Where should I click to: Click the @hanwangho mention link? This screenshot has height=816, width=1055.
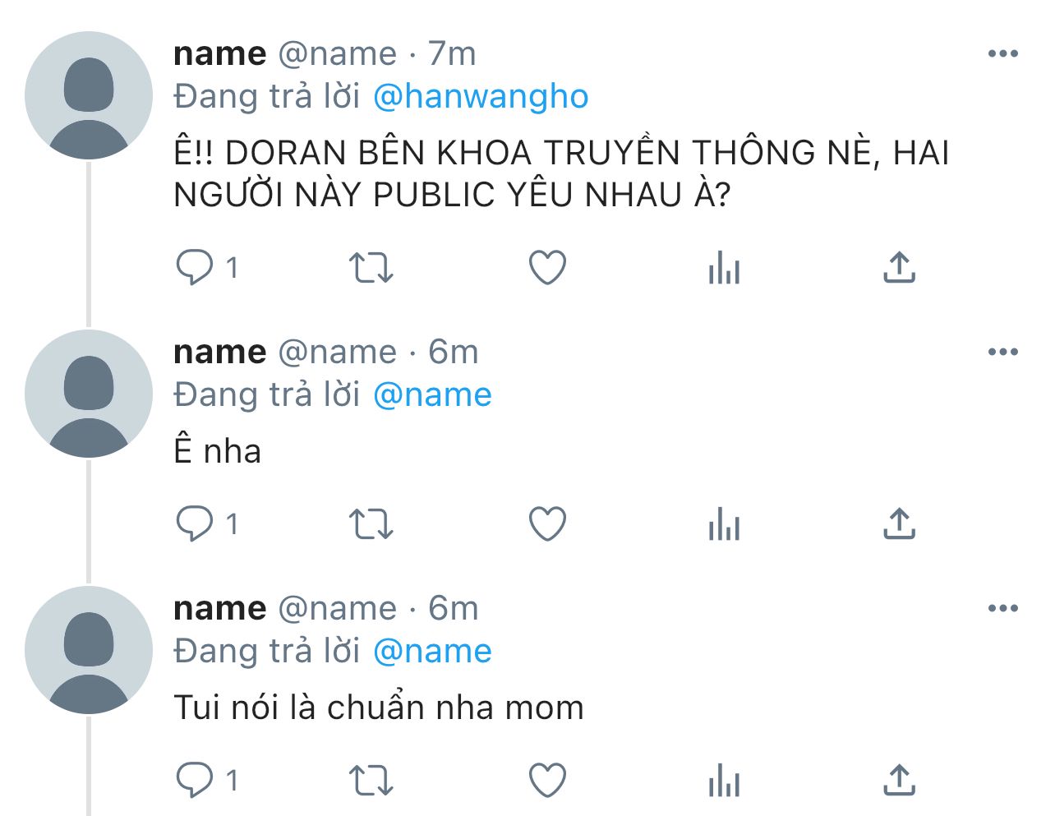pyautogui.click(x=481, y=97)
